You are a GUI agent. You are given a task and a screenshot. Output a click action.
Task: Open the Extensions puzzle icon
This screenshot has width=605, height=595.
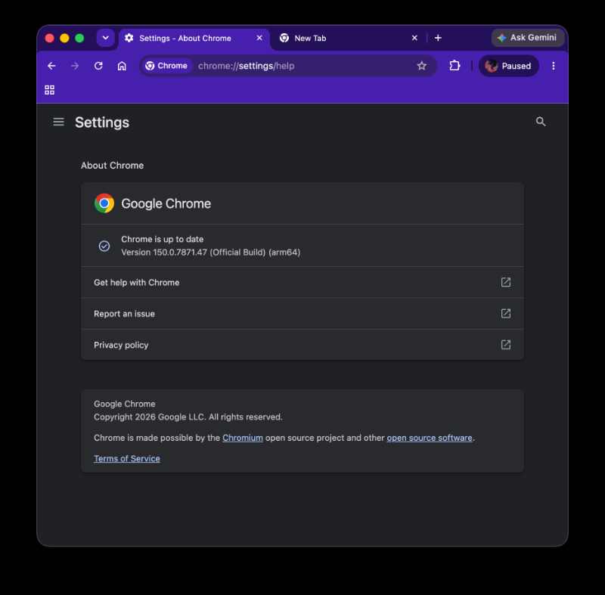click(455, 66)
